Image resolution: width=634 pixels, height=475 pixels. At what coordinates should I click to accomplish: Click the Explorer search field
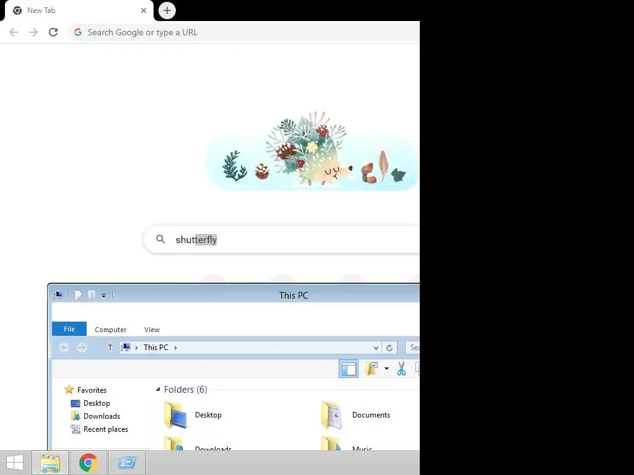tap(412, 348)
